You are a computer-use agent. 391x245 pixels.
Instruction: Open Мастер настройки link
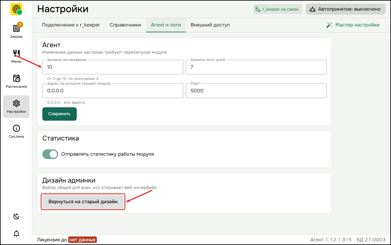(353, 25)
